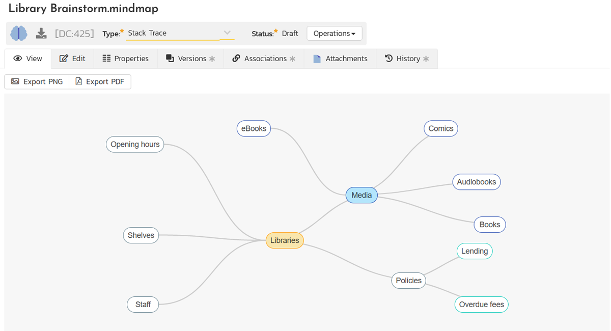Click the Opening hours node
The width and height of the screenshot is (611, 331).
pos(135,144)
